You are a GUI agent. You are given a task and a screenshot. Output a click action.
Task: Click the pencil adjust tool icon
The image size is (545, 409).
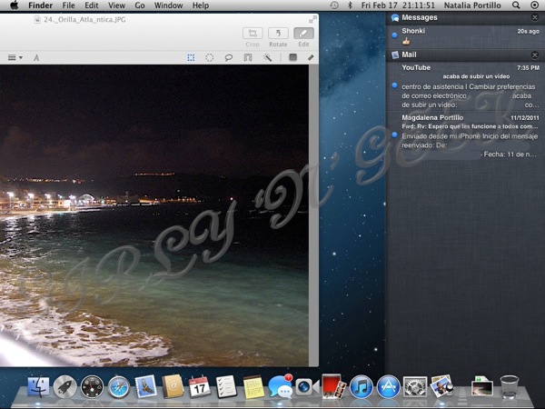point(311,58)
